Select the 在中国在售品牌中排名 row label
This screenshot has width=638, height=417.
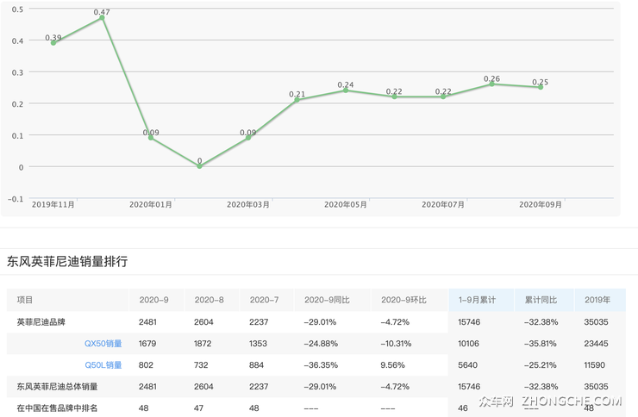58,408
